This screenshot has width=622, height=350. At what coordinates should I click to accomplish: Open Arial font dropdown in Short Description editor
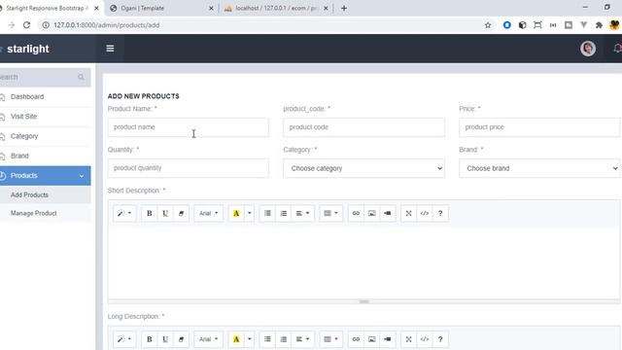(209, 214)
